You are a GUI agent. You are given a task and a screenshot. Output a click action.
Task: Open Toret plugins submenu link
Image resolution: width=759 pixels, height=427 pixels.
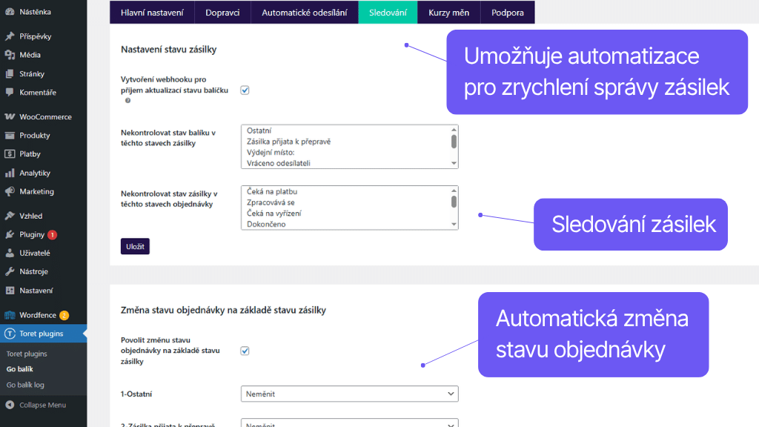point(27,354)
